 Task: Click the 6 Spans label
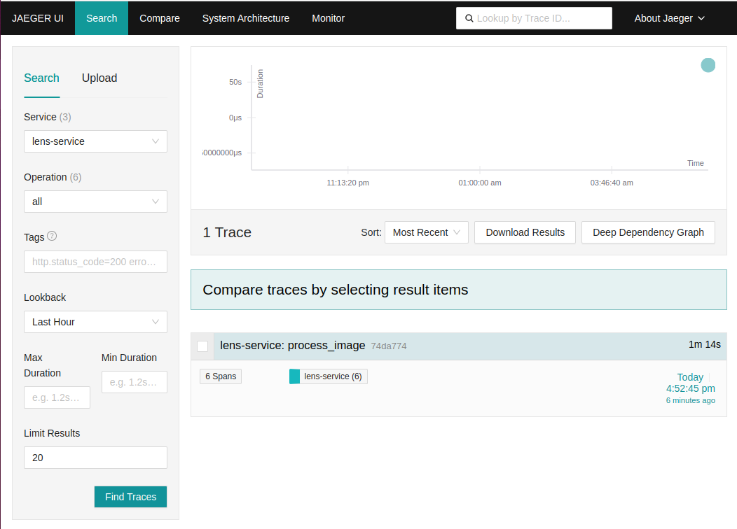(x=221, y=376)
